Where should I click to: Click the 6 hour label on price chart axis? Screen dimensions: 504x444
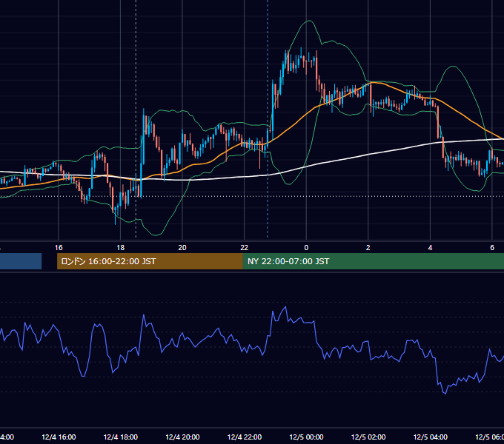(x=492, y=248)
